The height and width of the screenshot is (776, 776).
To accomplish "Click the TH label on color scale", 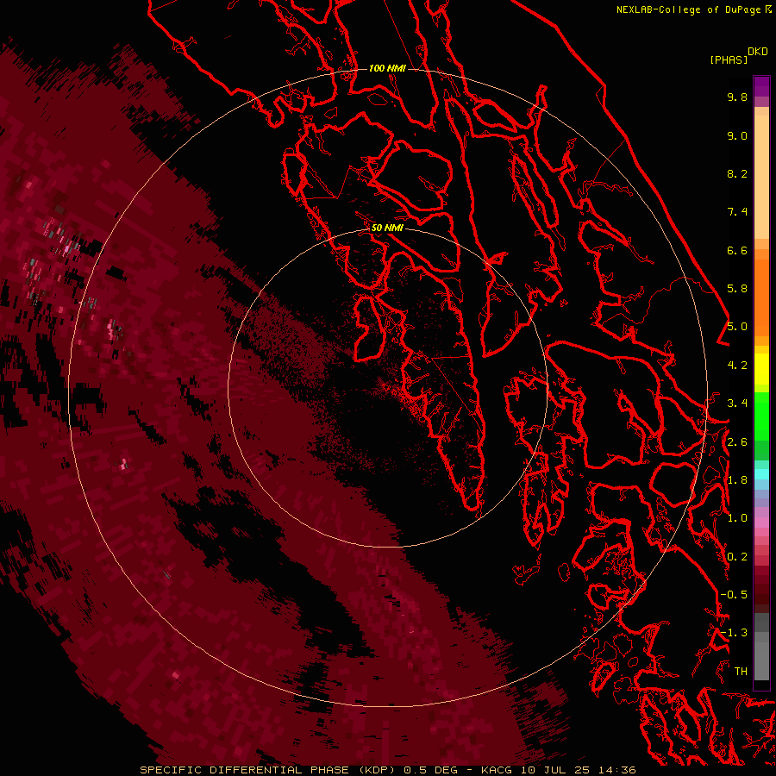I will [741, 672].
